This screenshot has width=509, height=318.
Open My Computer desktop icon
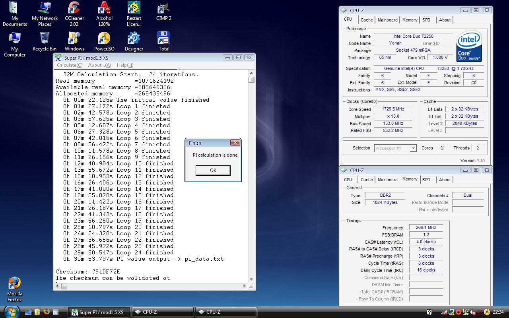(x=15, y=45)
